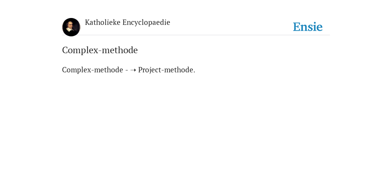Image resolution: width=392 pixels, height=196 pixels.
Task: Click the word Encyclopaedie in header
Action: pyautogui.click(x=146, y=23)
